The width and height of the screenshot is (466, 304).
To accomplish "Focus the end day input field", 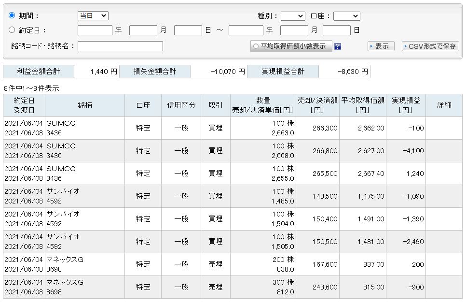I will (x=336, y=30).
